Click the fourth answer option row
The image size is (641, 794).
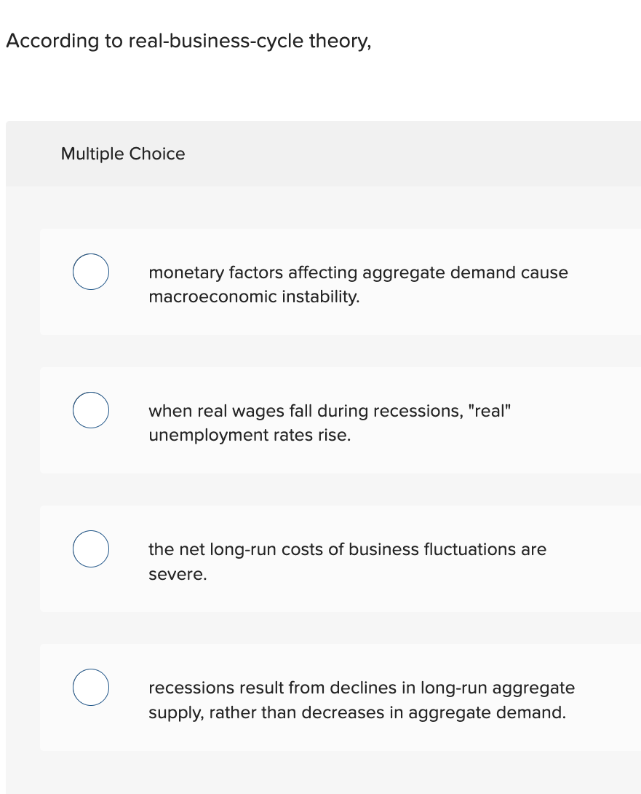pos(327,697)
